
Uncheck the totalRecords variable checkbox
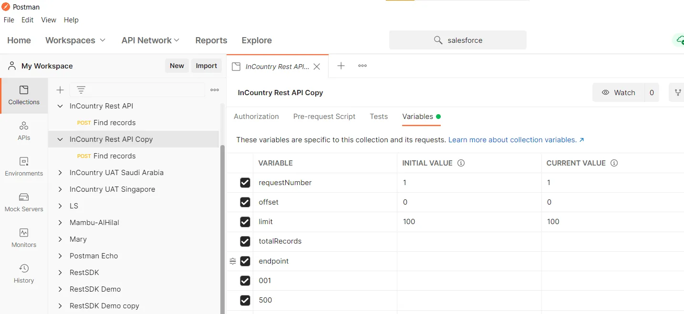pos(245,241)
